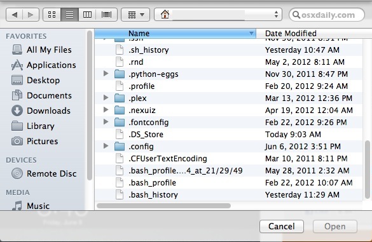Expand the .plex folder triangle
This screenshot has height=242, width=372.
106,98
